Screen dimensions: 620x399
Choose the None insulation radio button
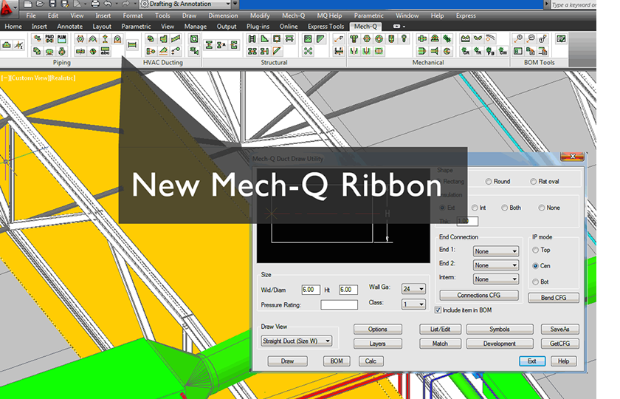542,208
